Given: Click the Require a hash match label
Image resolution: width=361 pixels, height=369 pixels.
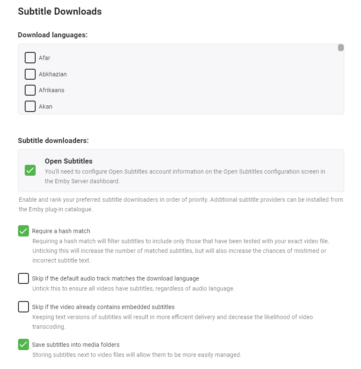Looking at the screenshot, I should pyautogui.click(x=61, y=231).
